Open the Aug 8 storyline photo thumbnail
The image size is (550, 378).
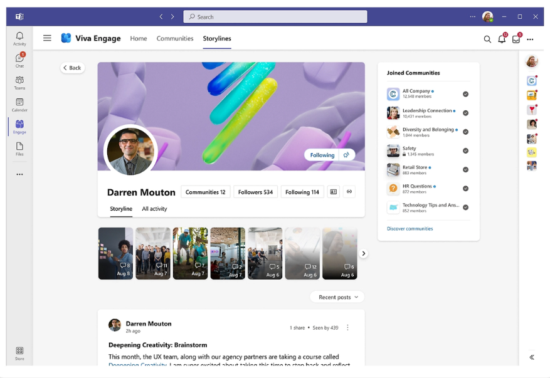[x=115, y=253]
